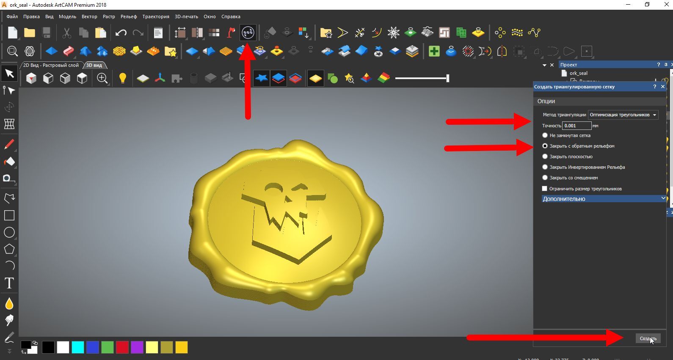
Task: Close the 'Создать триангулированную сетку' panel
Action: tap(663, 87)
